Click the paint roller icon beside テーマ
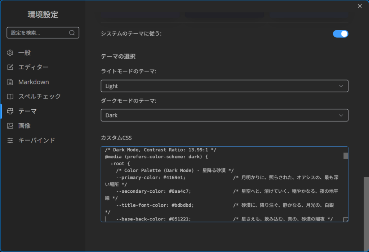369x252 pixels. [10, 111]
